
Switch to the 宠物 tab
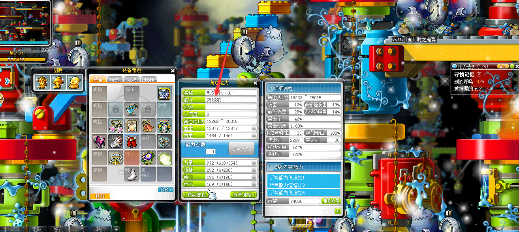click(132, 80)
